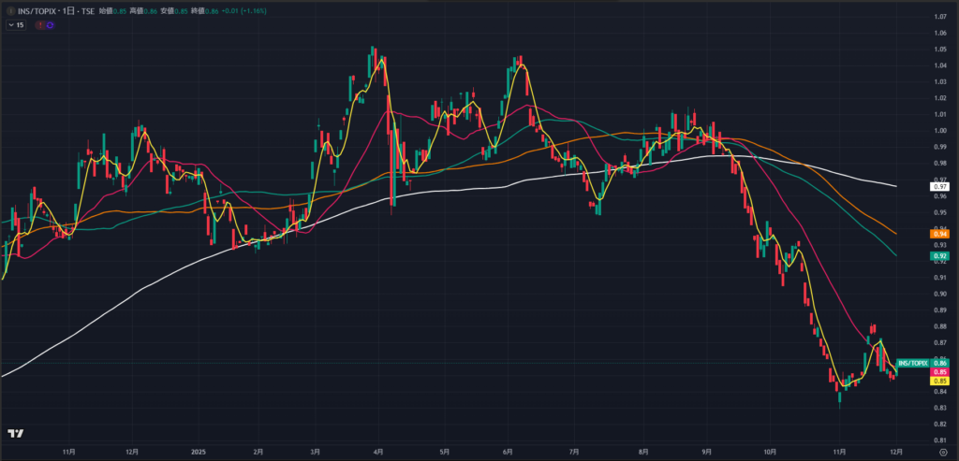The width and height of the screenshot is (959, 461).
Task: Click the 1.00 level on price scale
Action: (x=941, y=130)
